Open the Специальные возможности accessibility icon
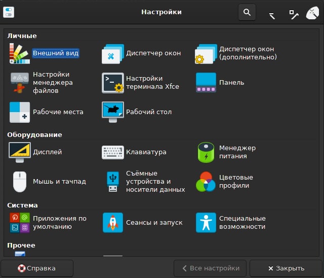 [x=206, y=223]
